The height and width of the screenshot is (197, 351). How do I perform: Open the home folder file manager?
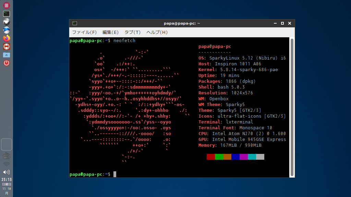tap(7, 55)
